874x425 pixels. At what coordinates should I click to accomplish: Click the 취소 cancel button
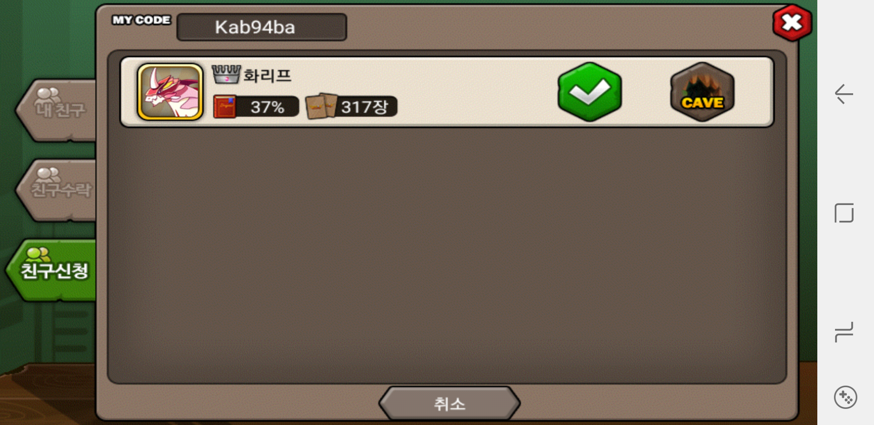click(x=449, y=404)
